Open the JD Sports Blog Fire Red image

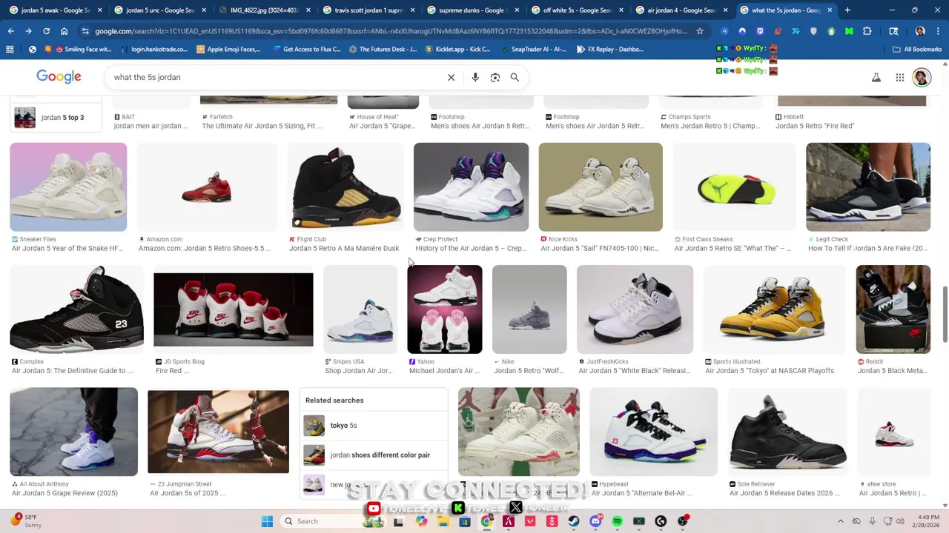(234, 309)
